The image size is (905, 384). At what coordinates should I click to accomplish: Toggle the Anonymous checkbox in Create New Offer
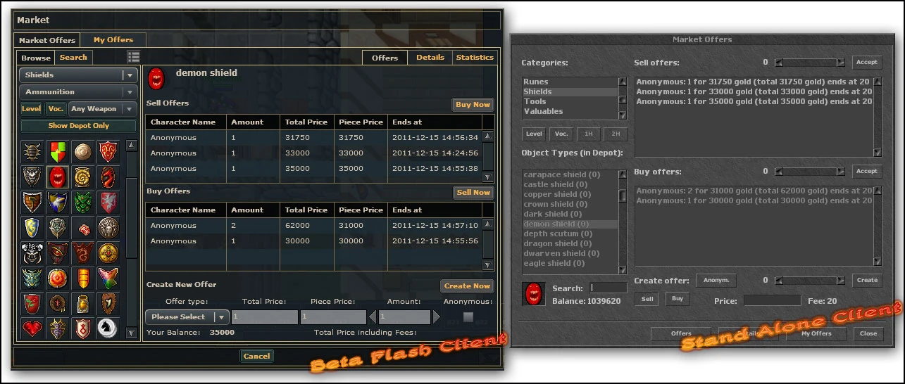pyautogui.click(x=468, y=317)
